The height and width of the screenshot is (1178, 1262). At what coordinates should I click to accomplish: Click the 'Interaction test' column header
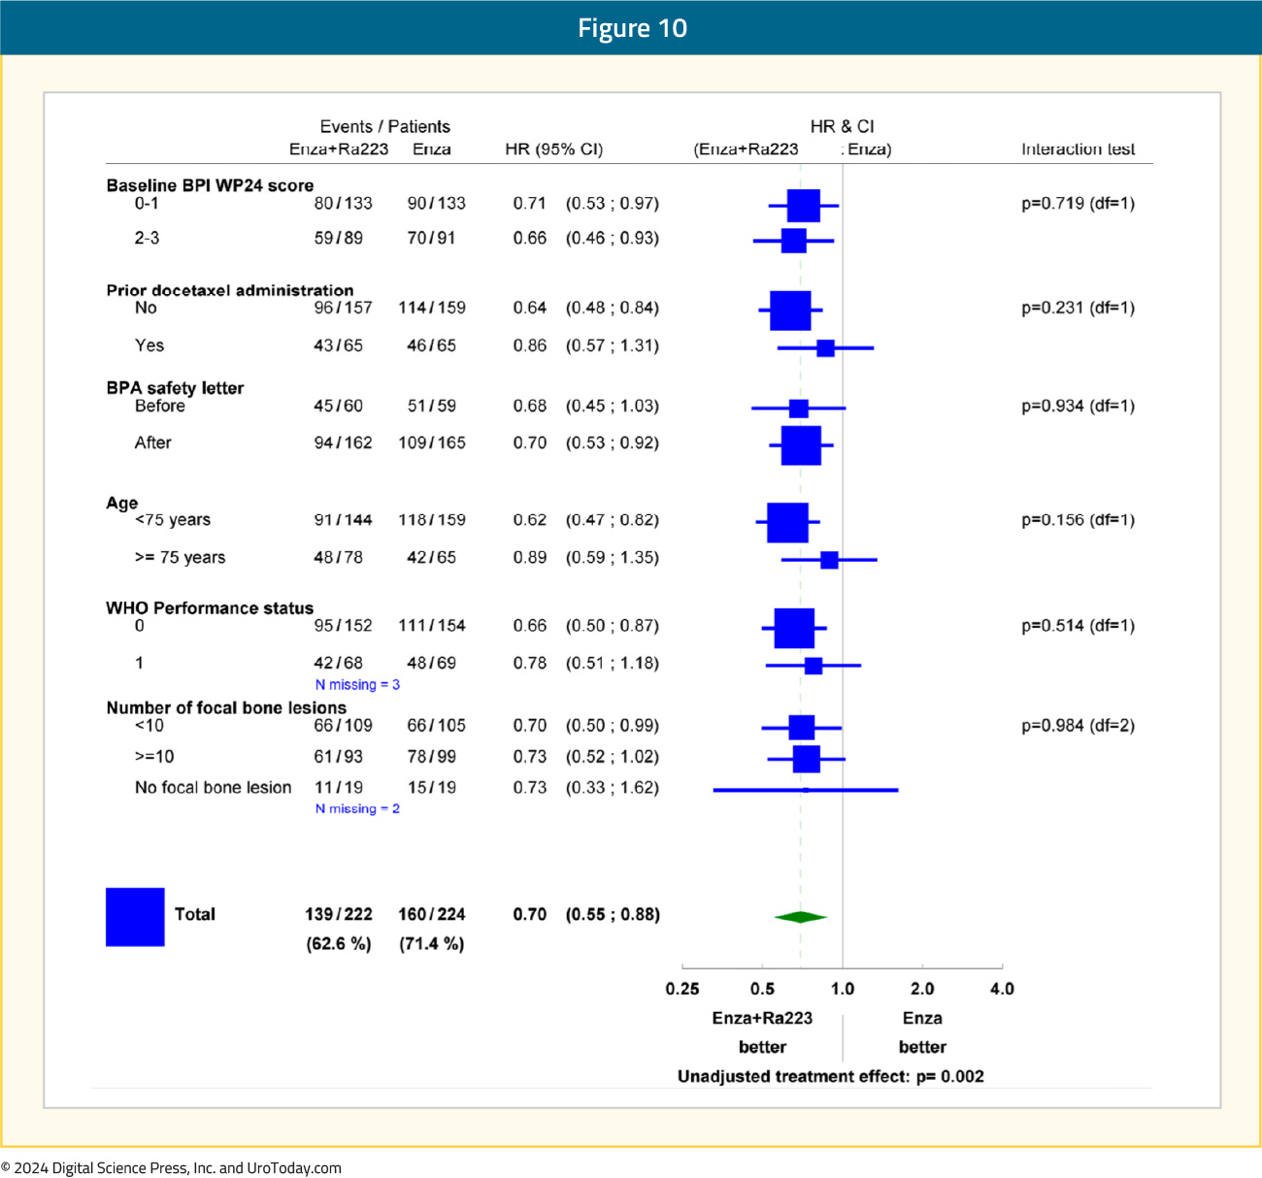pyautogui.click(x=1078, y=149)
